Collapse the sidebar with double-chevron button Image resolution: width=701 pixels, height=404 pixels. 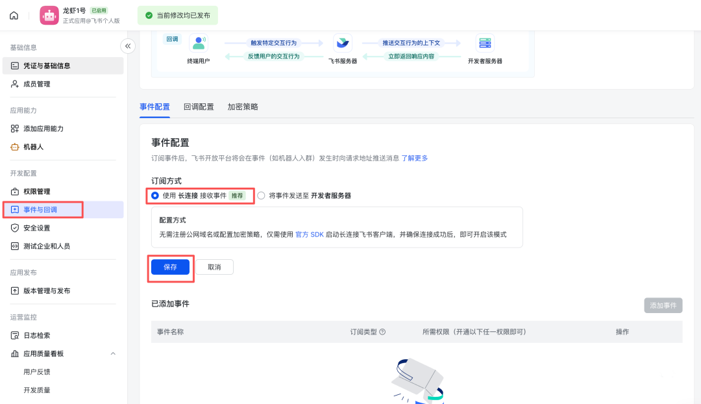click(128, 46)
